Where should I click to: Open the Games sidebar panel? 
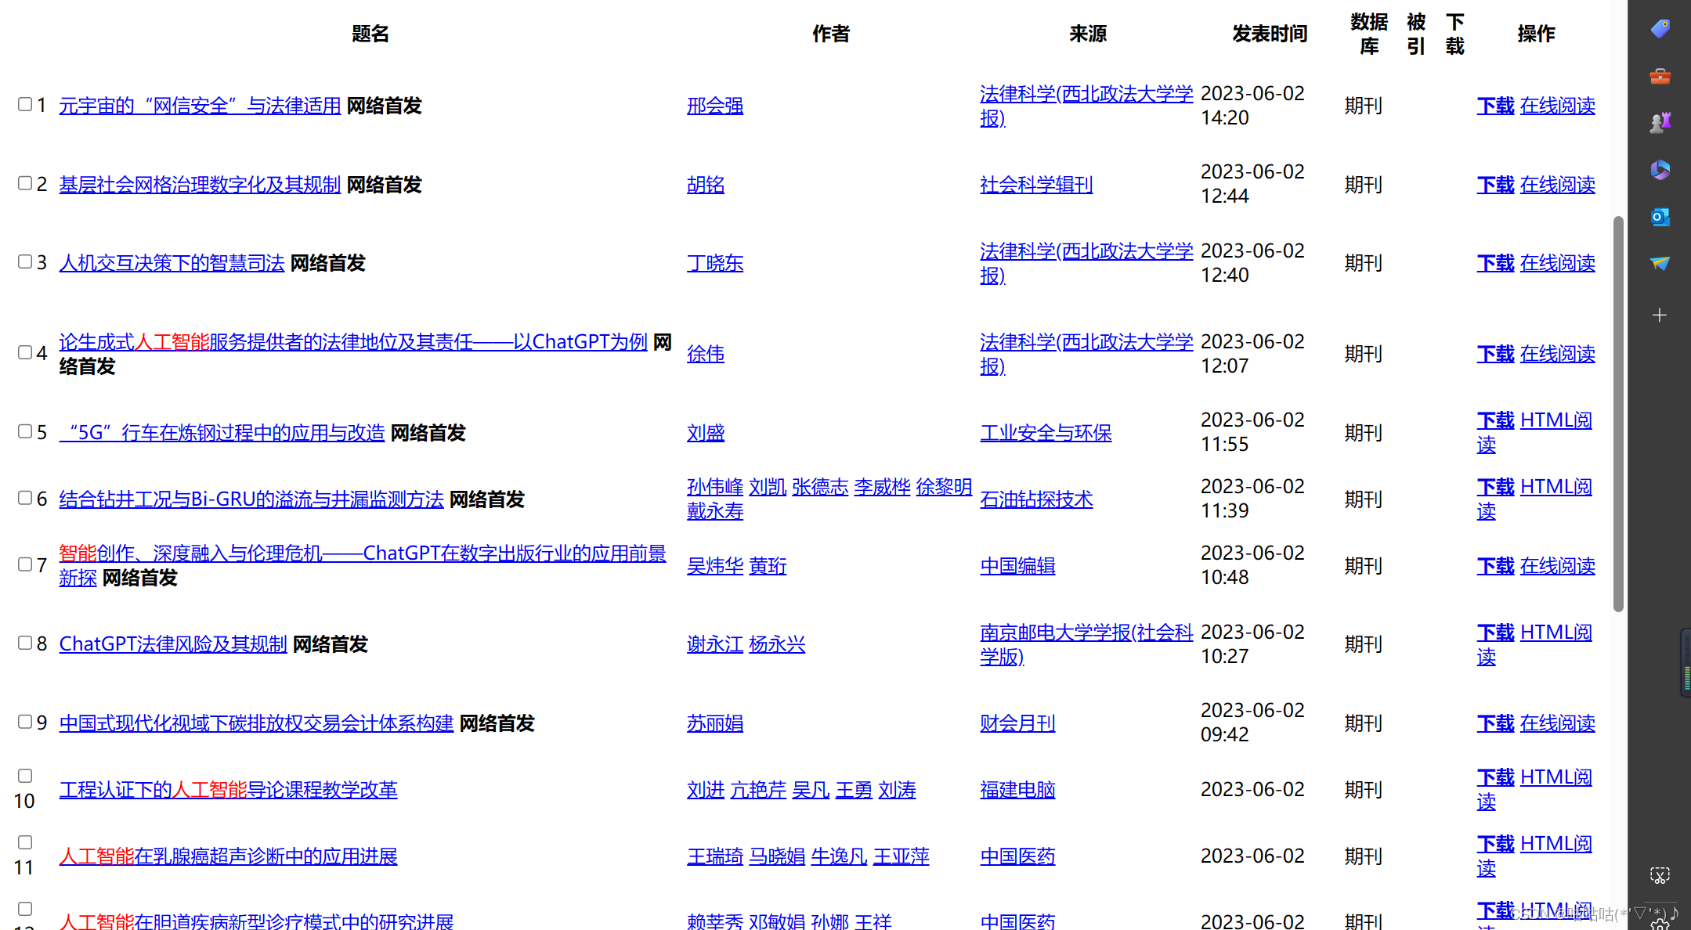[1660, 121]
